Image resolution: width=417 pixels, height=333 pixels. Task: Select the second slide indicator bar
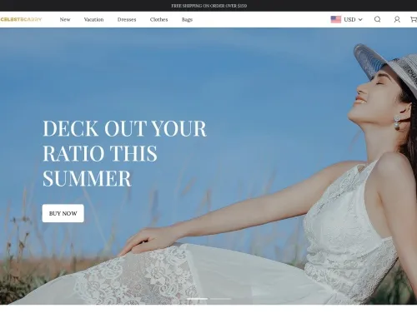pyautogui.click(x=221, y=299)
